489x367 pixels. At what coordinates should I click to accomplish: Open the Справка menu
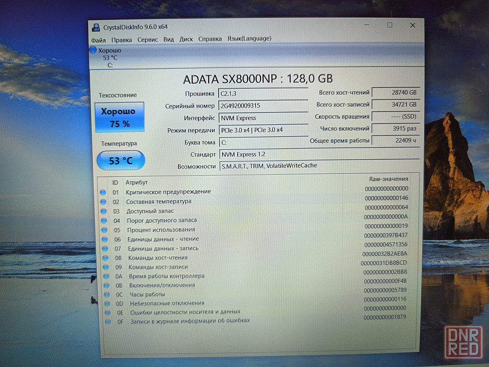(210, 39)
